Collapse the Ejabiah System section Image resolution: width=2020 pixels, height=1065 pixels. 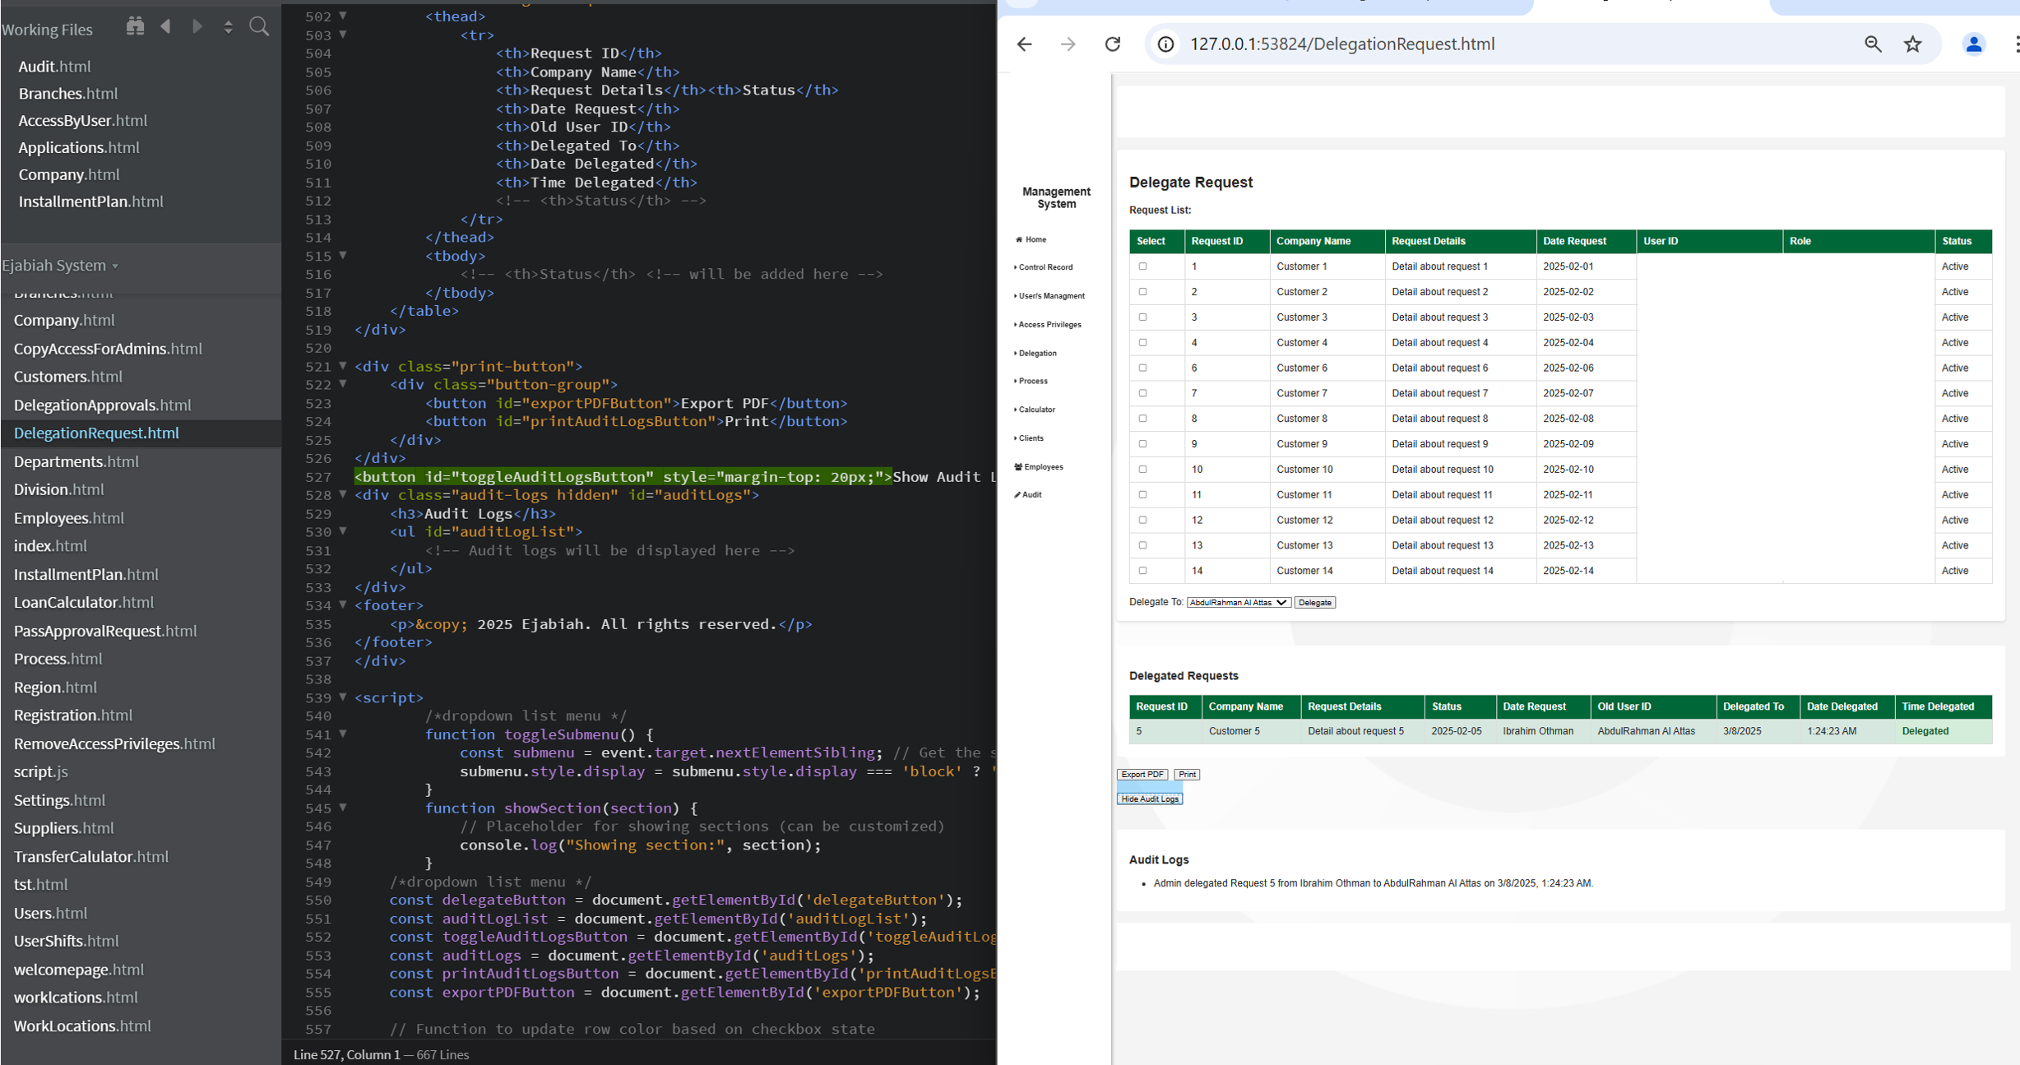pyautogui.click(x=114, y=265)
